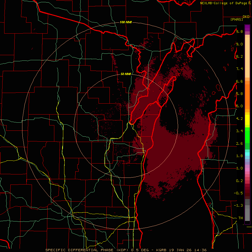This screenshot has height=252, width=252.
Task: Click the 9.8 scale value
Action: (239, 31)
